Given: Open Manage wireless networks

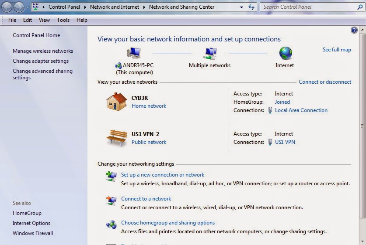Looking at the screenshot, I should click(x=43, y=51).
